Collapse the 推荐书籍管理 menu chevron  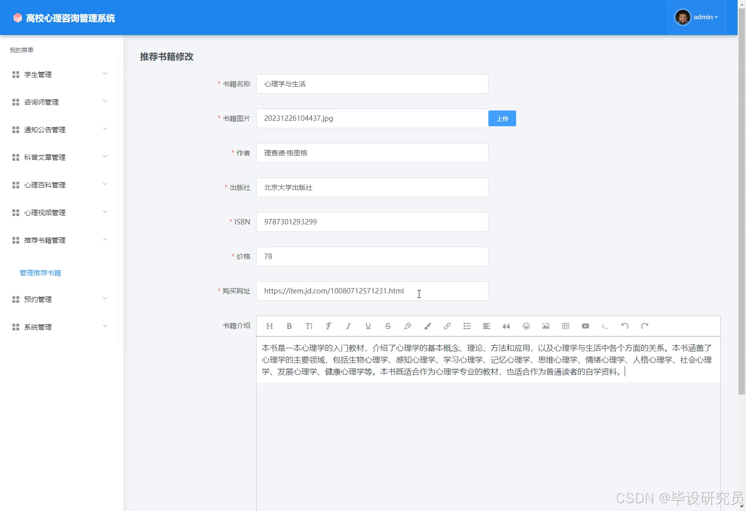(x=105, y=240)
